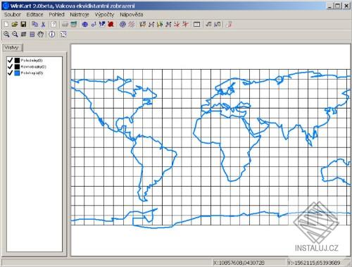Select the Poledníky layer name

pyautogui.click(x=32, y=61)
